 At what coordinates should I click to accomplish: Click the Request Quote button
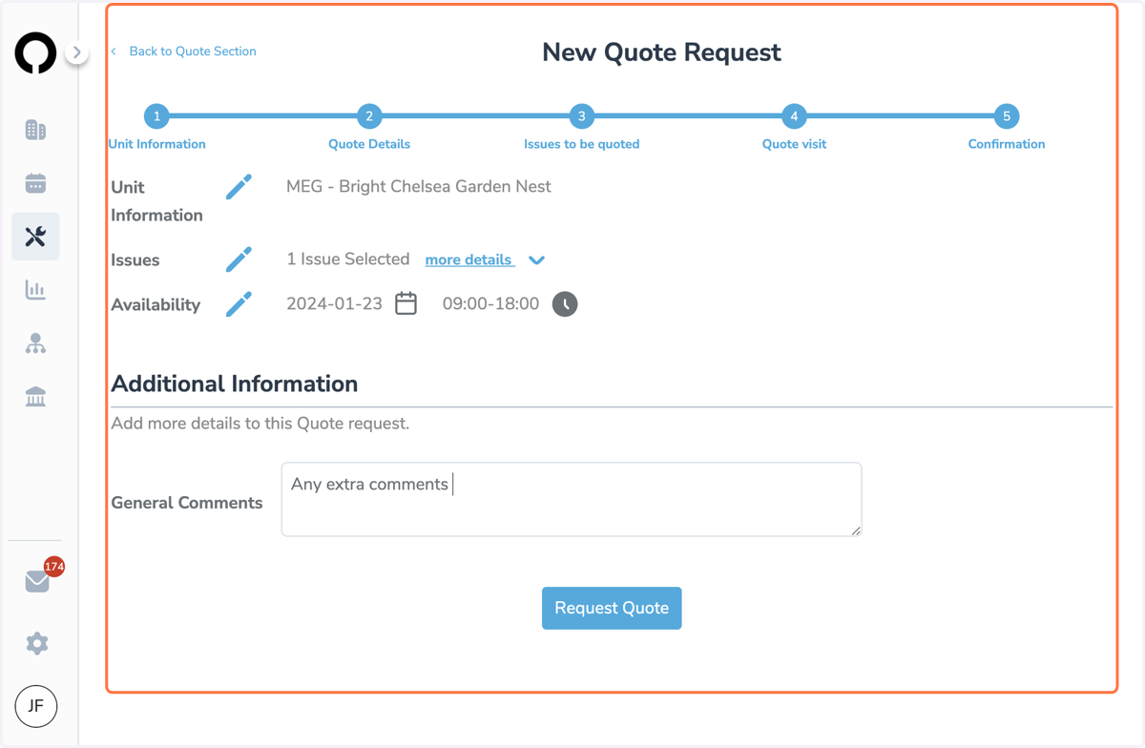tap(612, 608)
